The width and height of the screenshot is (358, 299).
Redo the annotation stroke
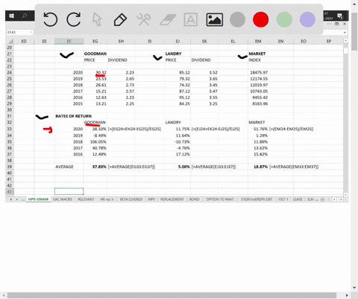pyautogui.click(x=74, y=19)
